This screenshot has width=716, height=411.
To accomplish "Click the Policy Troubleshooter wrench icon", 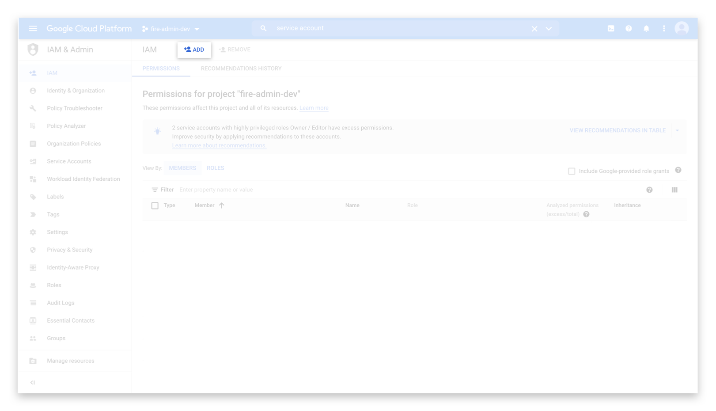I will pos(33,108).
